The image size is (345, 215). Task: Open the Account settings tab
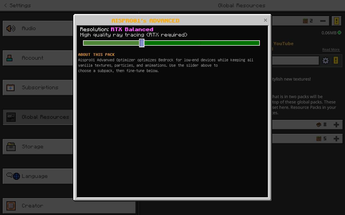pyautogui.click(x=38, y=58)
